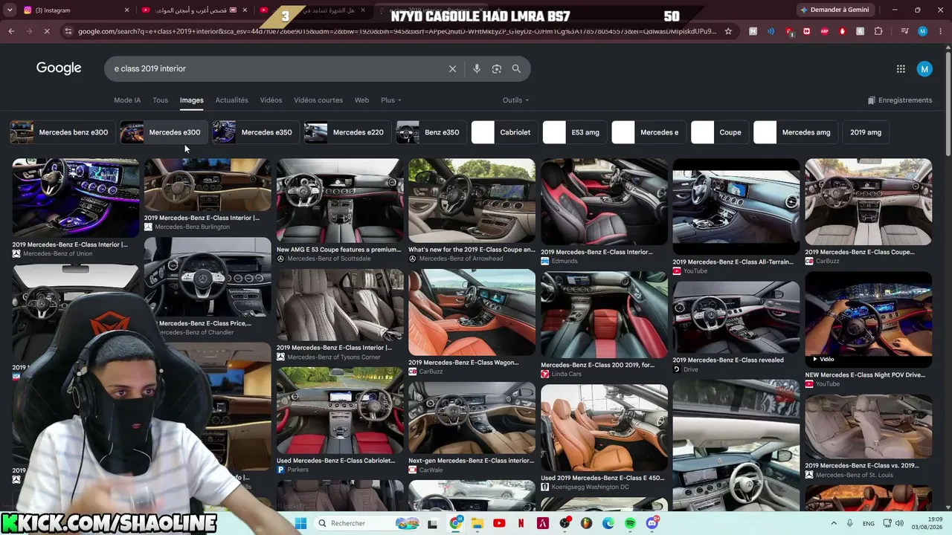Viewport: 952px width, 535px height.
Task: Switch to the Web tab
Action: click(x=361, y=100)
